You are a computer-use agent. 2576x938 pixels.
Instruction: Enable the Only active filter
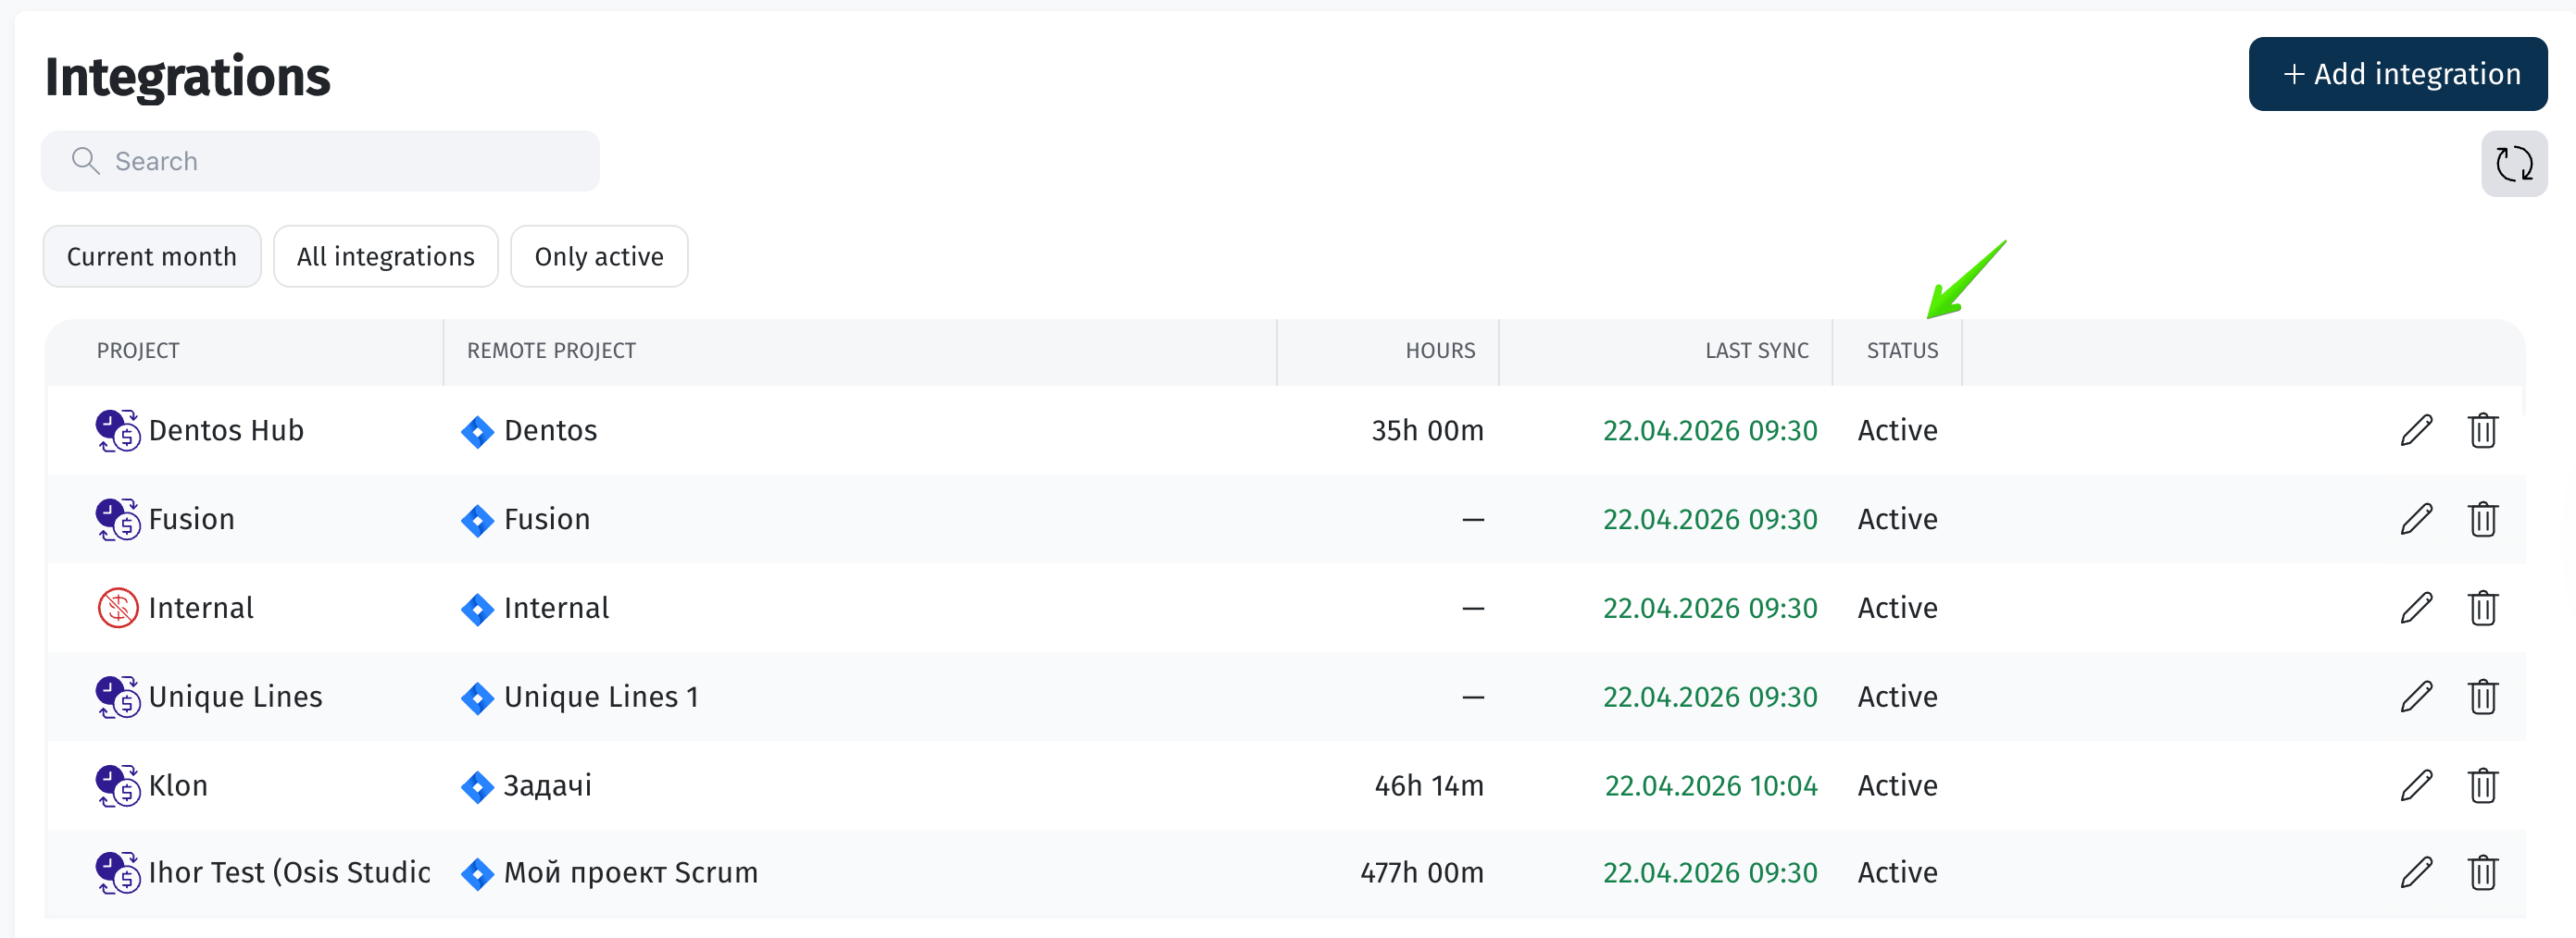point(598,257)
